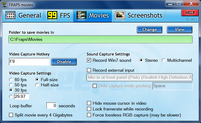Image resolution: width=201 pixels, height=123 pixels.
Task: Go to the Screenshots tab
Action: pos(139,16)
